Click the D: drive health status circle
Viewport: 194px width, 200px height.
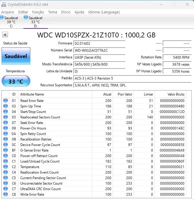[x=26, y=17]
